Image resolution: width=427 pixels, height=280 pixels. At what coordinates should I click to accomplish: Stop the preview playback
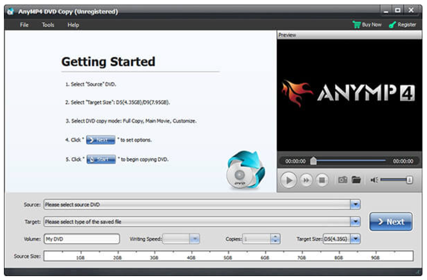click(x=322, y=180)
